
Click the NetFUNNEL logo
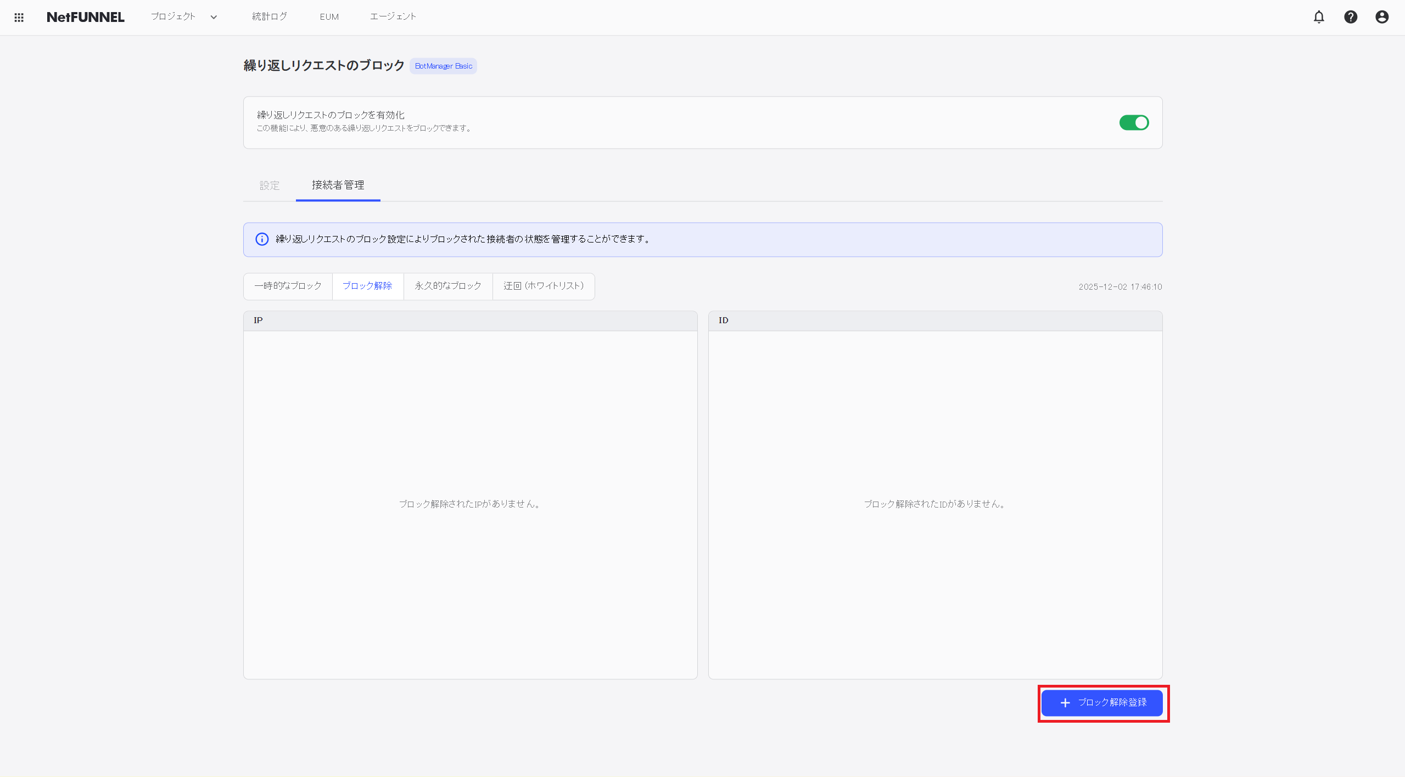click(86, 17)
